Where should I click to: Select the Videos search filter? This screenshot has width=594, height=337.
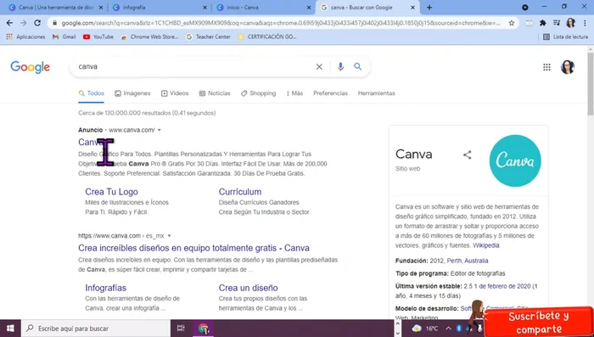[x=175, y=93]
